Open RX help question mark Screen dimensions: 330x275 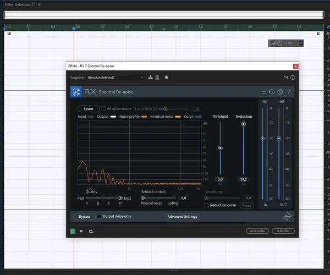click(289, 92)
